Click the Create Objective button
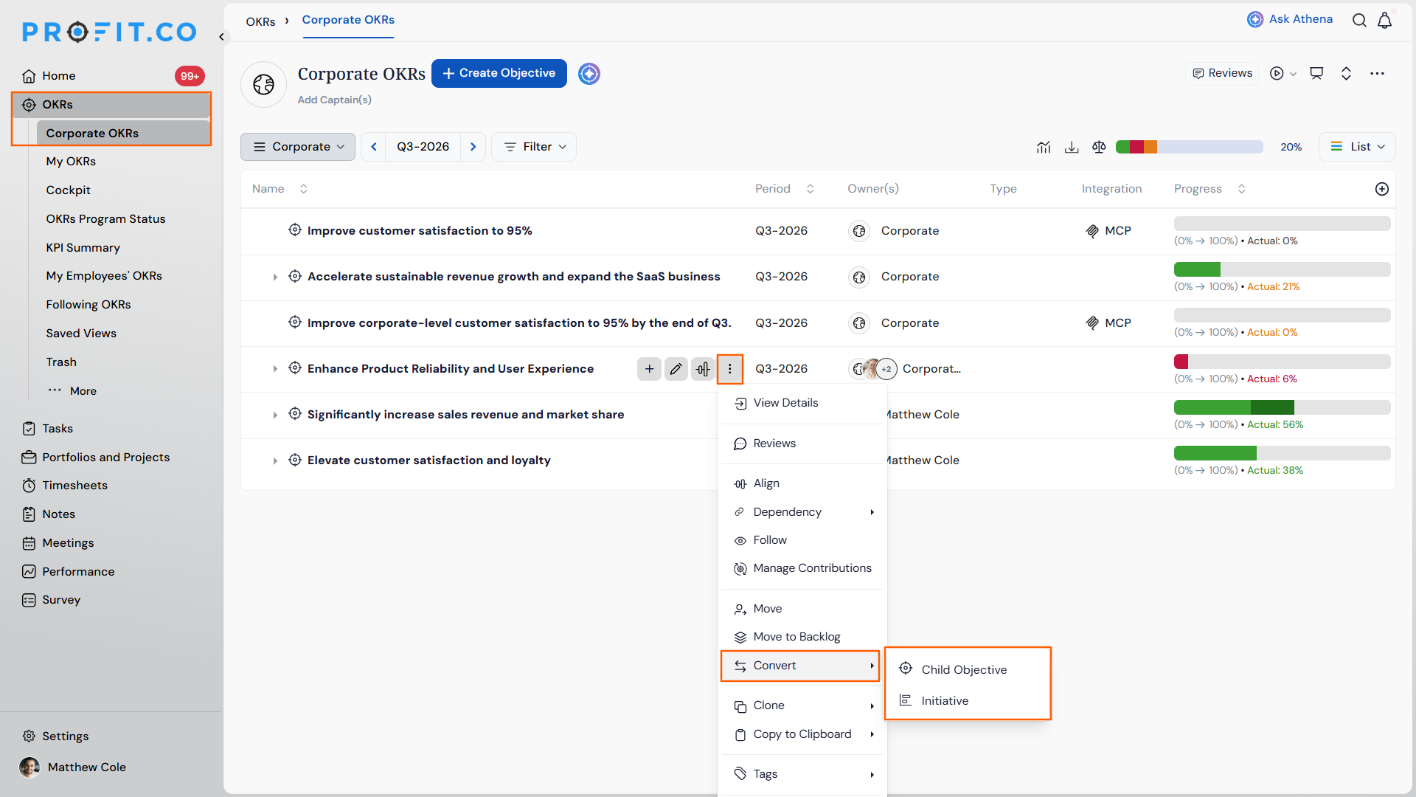Screen dimensions: 1416x797 (x=499, y=73)
